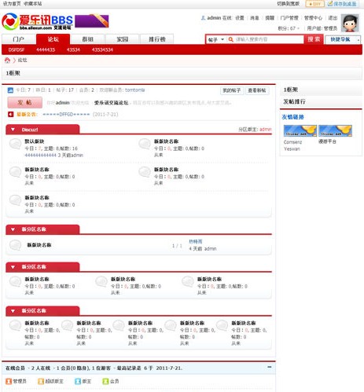Screen dimensions: 364x392
Task: Open the 爱乐讯交流论坛 link in the welcome message
Action: click(x=111, y=103)
